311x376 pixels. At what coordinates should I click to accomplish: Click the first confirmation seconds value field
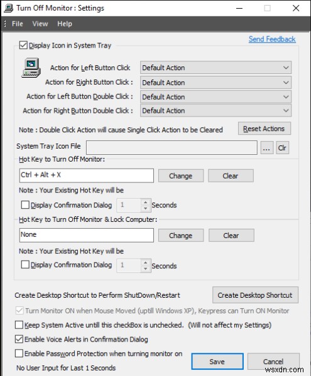click(129, 205)
